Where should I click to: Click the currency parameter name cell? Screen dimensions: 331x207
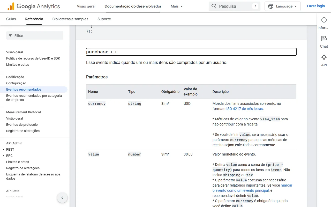97,103
